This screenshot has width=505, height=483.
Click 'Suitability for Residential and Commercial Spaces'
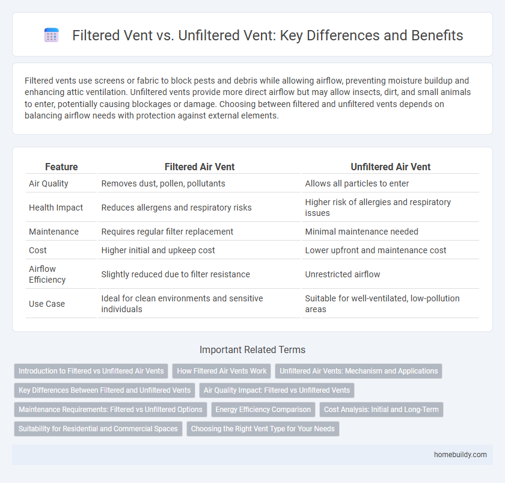[x=98, y=429]
